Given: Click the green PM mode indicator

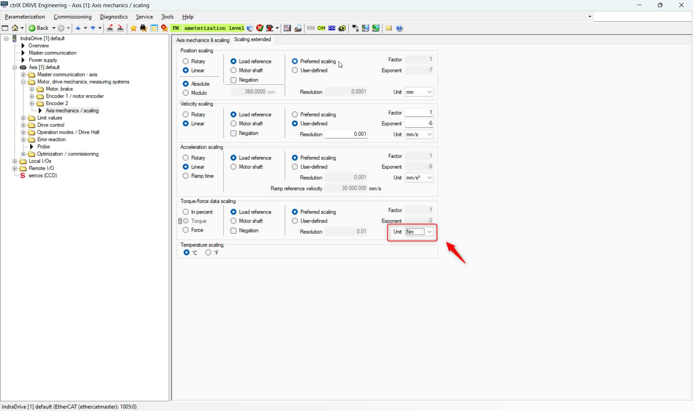Looking at the screenshot, I should (x=176, y=28).
